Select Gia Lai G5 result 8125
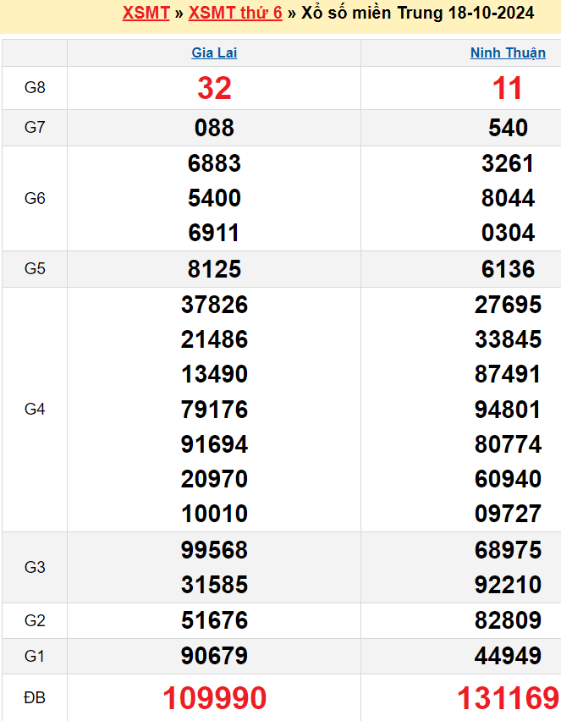 [x=214, y=269]
